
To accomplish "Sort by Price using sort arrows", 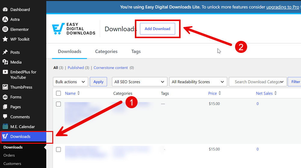I will pos(220,93).
